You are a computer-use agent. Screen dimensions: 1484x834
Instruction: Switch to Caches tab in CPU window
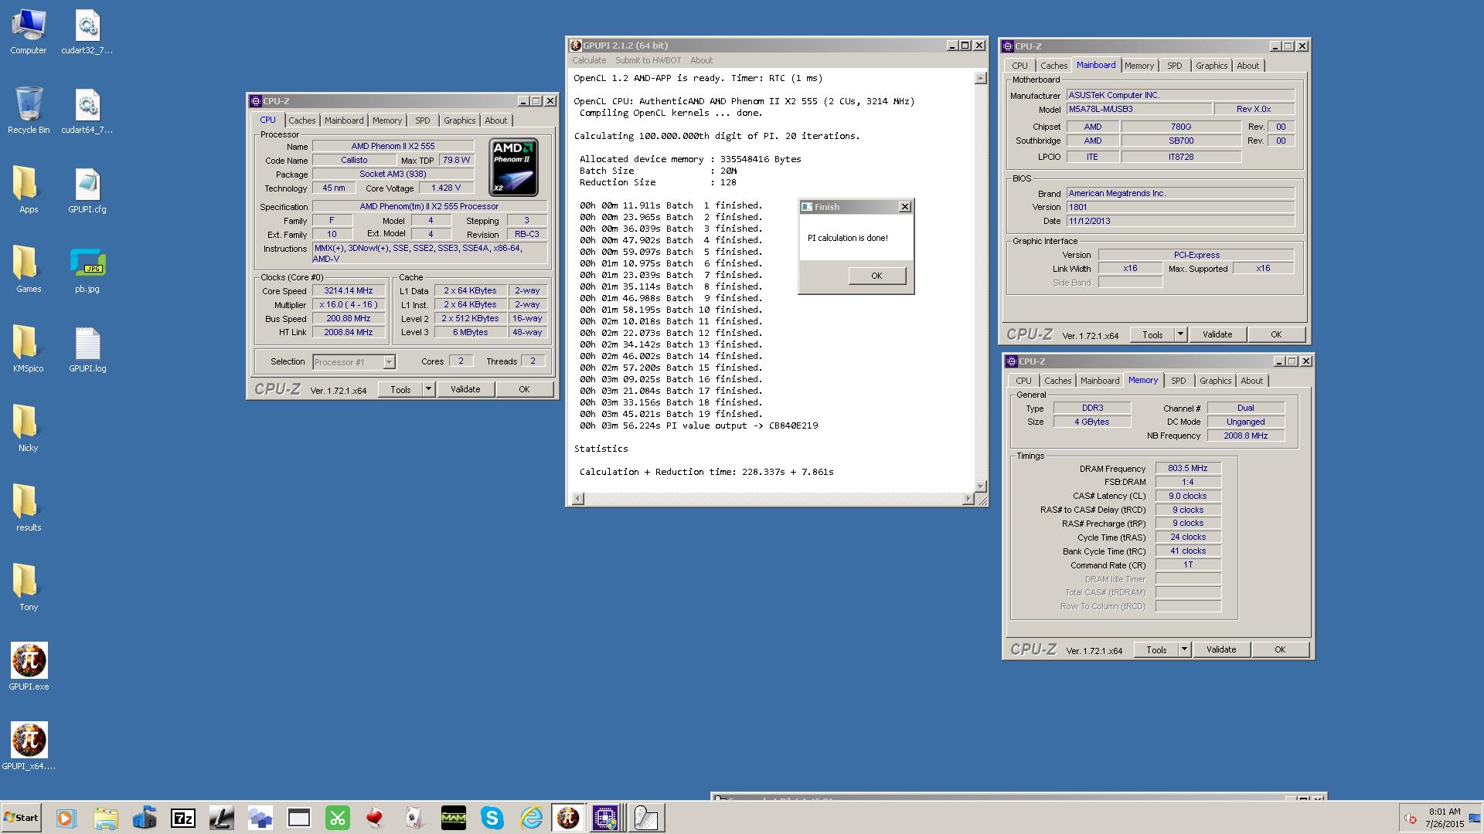(302, 120)
